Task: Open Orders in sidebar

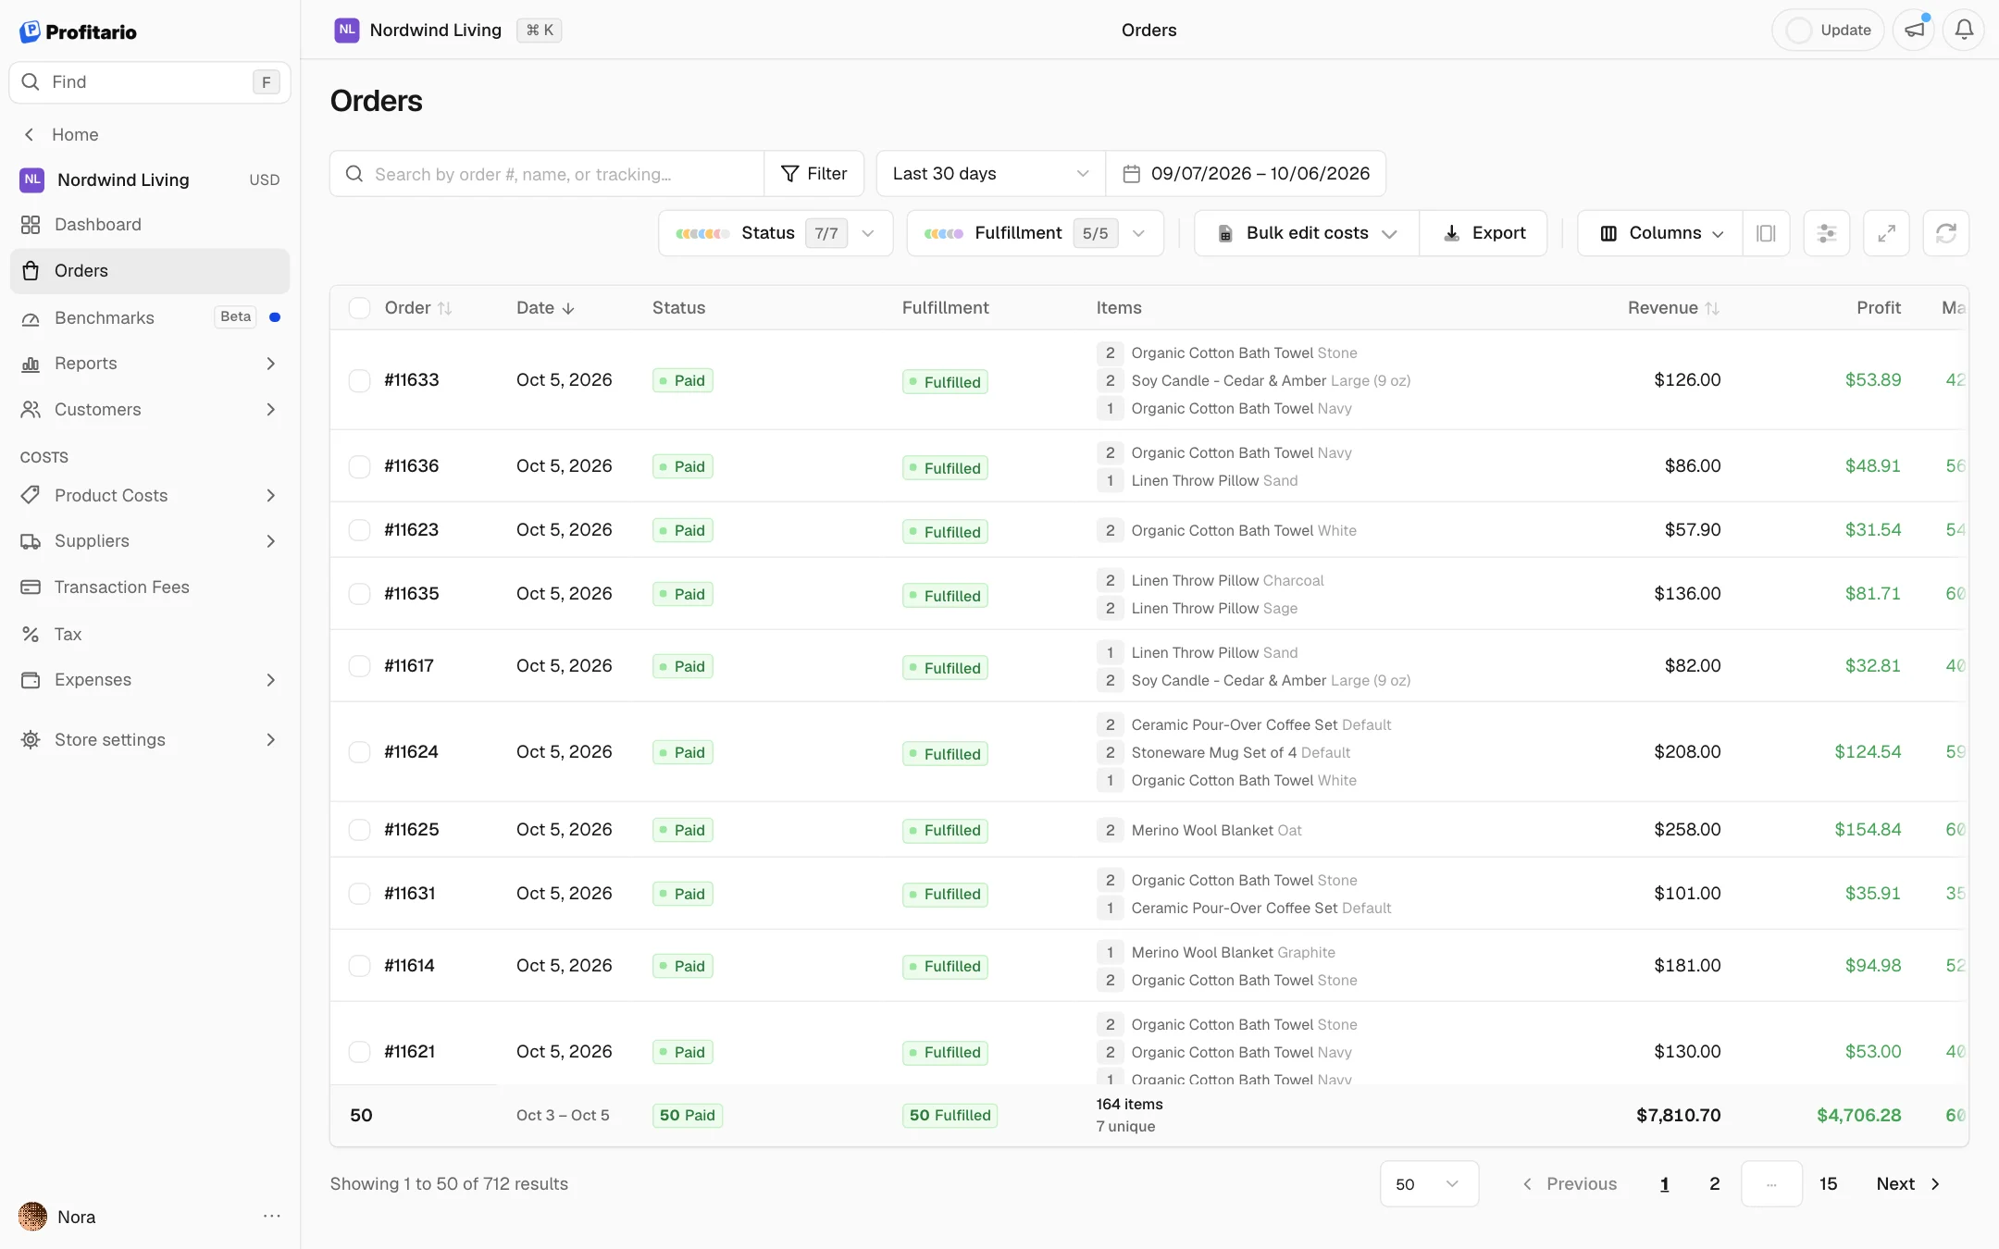Action: tap(150, 271)
